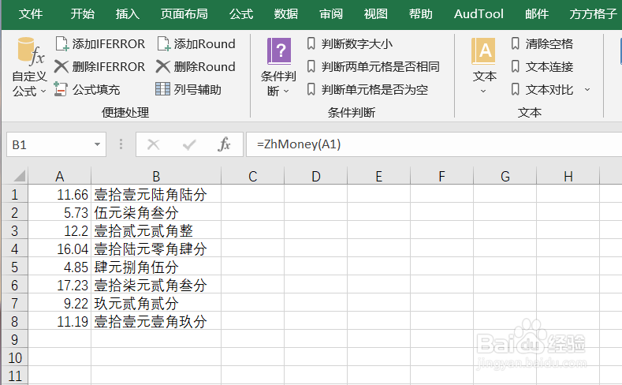Switch to the 帮助 tab
Screen dimensions: 622x385
[x=421, y=14]
